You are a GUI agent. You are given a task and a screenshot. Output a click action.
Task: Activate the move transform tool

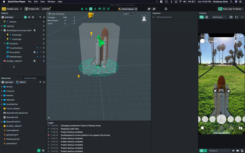91,9
